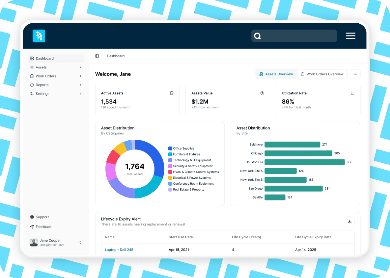
Task: Click the Office Supplies color swatch
Action: click(170, 149)
